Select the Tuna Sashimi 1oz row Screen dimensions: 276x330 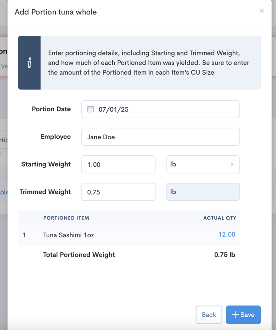coord(129,235)
